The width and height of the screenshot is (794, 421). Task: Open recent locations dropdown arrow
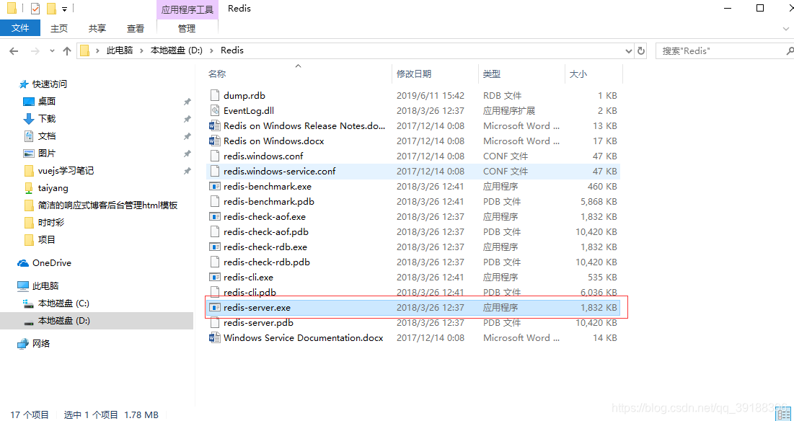[x=52, y=51]
